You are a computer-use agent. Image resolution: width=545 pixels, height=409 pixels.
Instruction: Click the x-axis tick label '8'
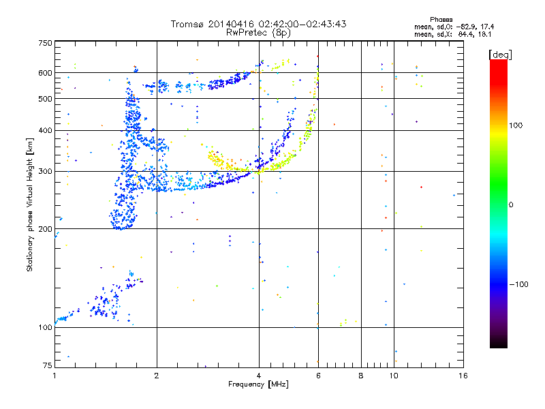tap(361, 376)
